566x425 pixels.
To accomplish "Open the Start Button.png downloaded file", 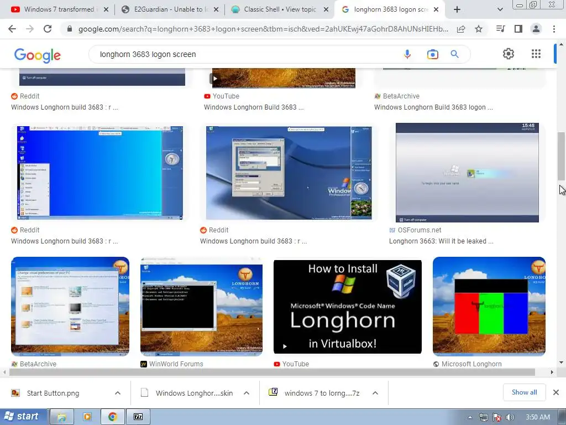I will [x=53, y=393].
